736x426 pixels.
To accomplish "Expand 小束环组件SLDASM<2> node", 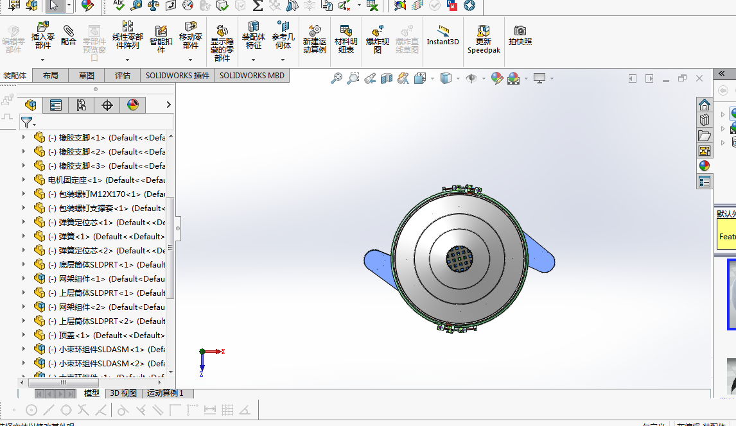I will (24, 363).
